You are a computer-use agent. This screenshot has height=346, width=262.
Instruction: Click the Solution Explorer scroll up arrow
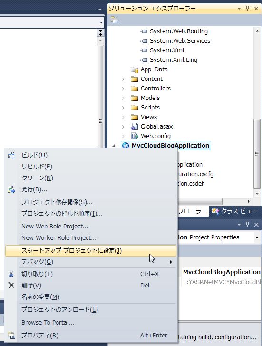point(257,31)
